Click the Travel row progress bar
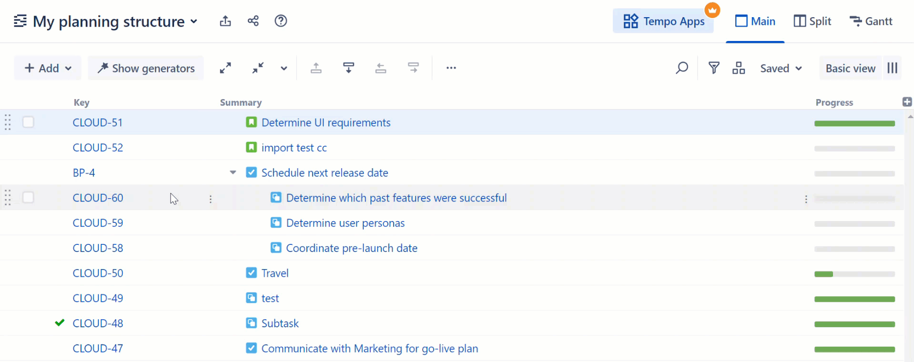The image size is (914, 362). (x=854, y=274)
